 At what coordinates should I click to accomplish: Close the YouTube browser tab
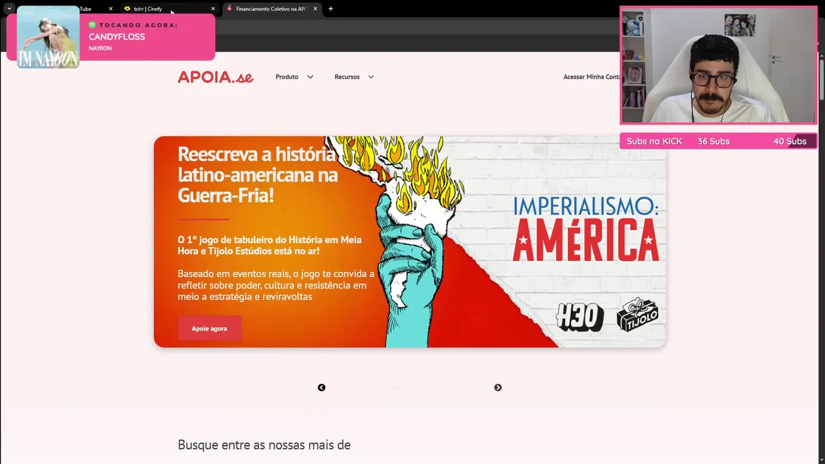110,9
